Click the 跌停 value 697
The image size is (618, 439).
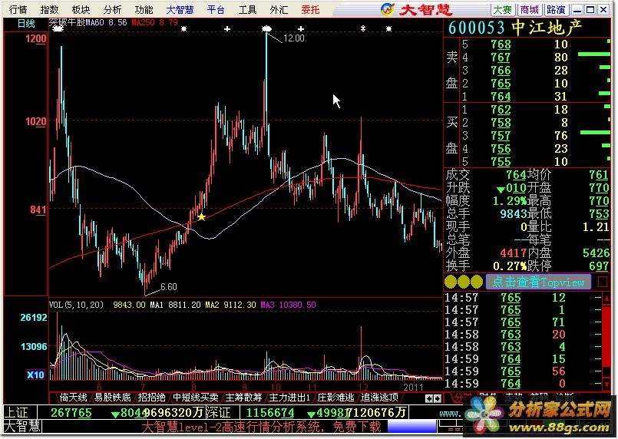pyautogui.click(x=599, y=266)
